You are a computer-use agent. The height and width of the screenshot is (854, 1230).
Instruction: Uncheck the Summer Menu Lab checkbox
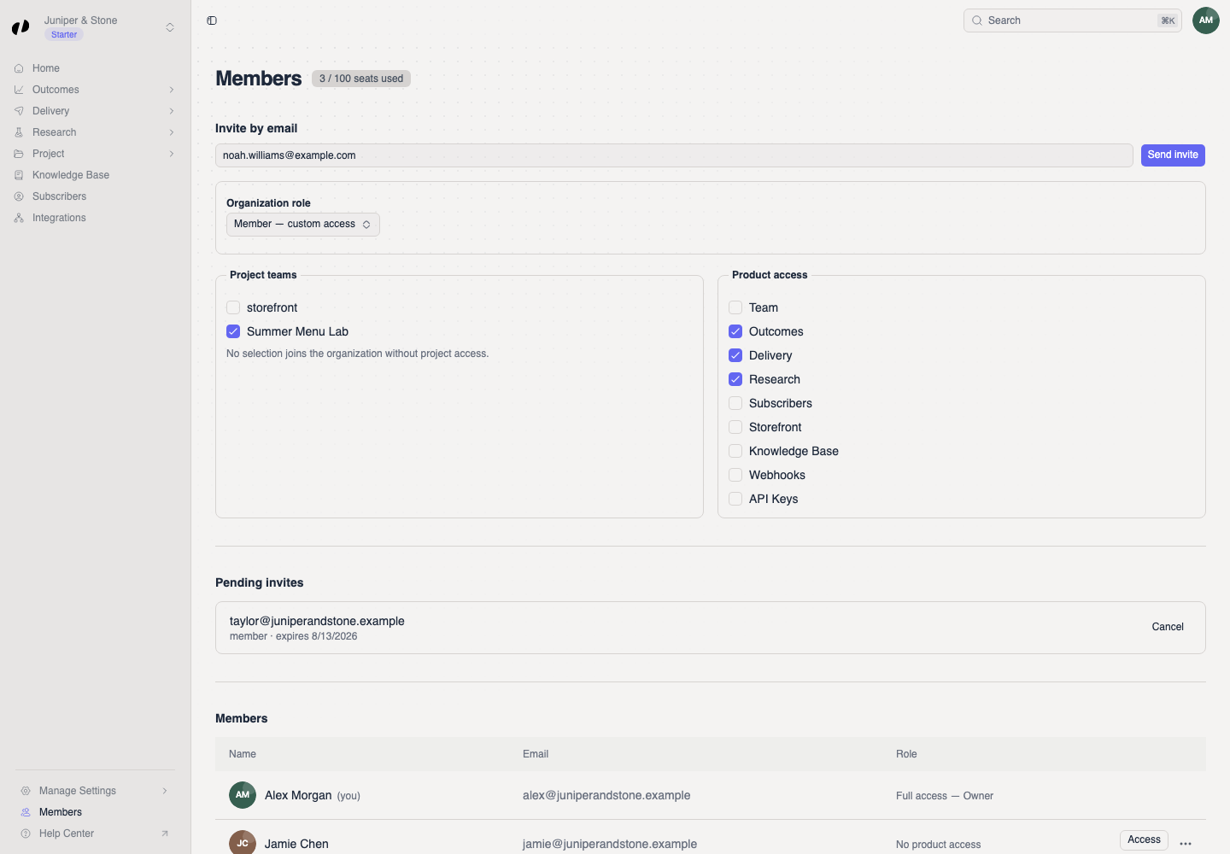coord(233,331)
